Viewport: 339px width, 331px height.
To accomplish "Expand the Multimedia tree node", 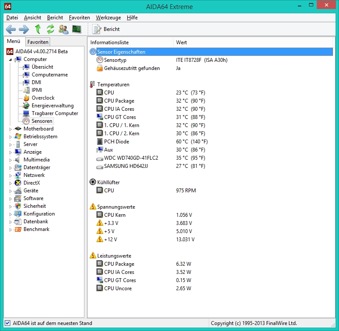I will pyautogui.click(x=10, y=160).
